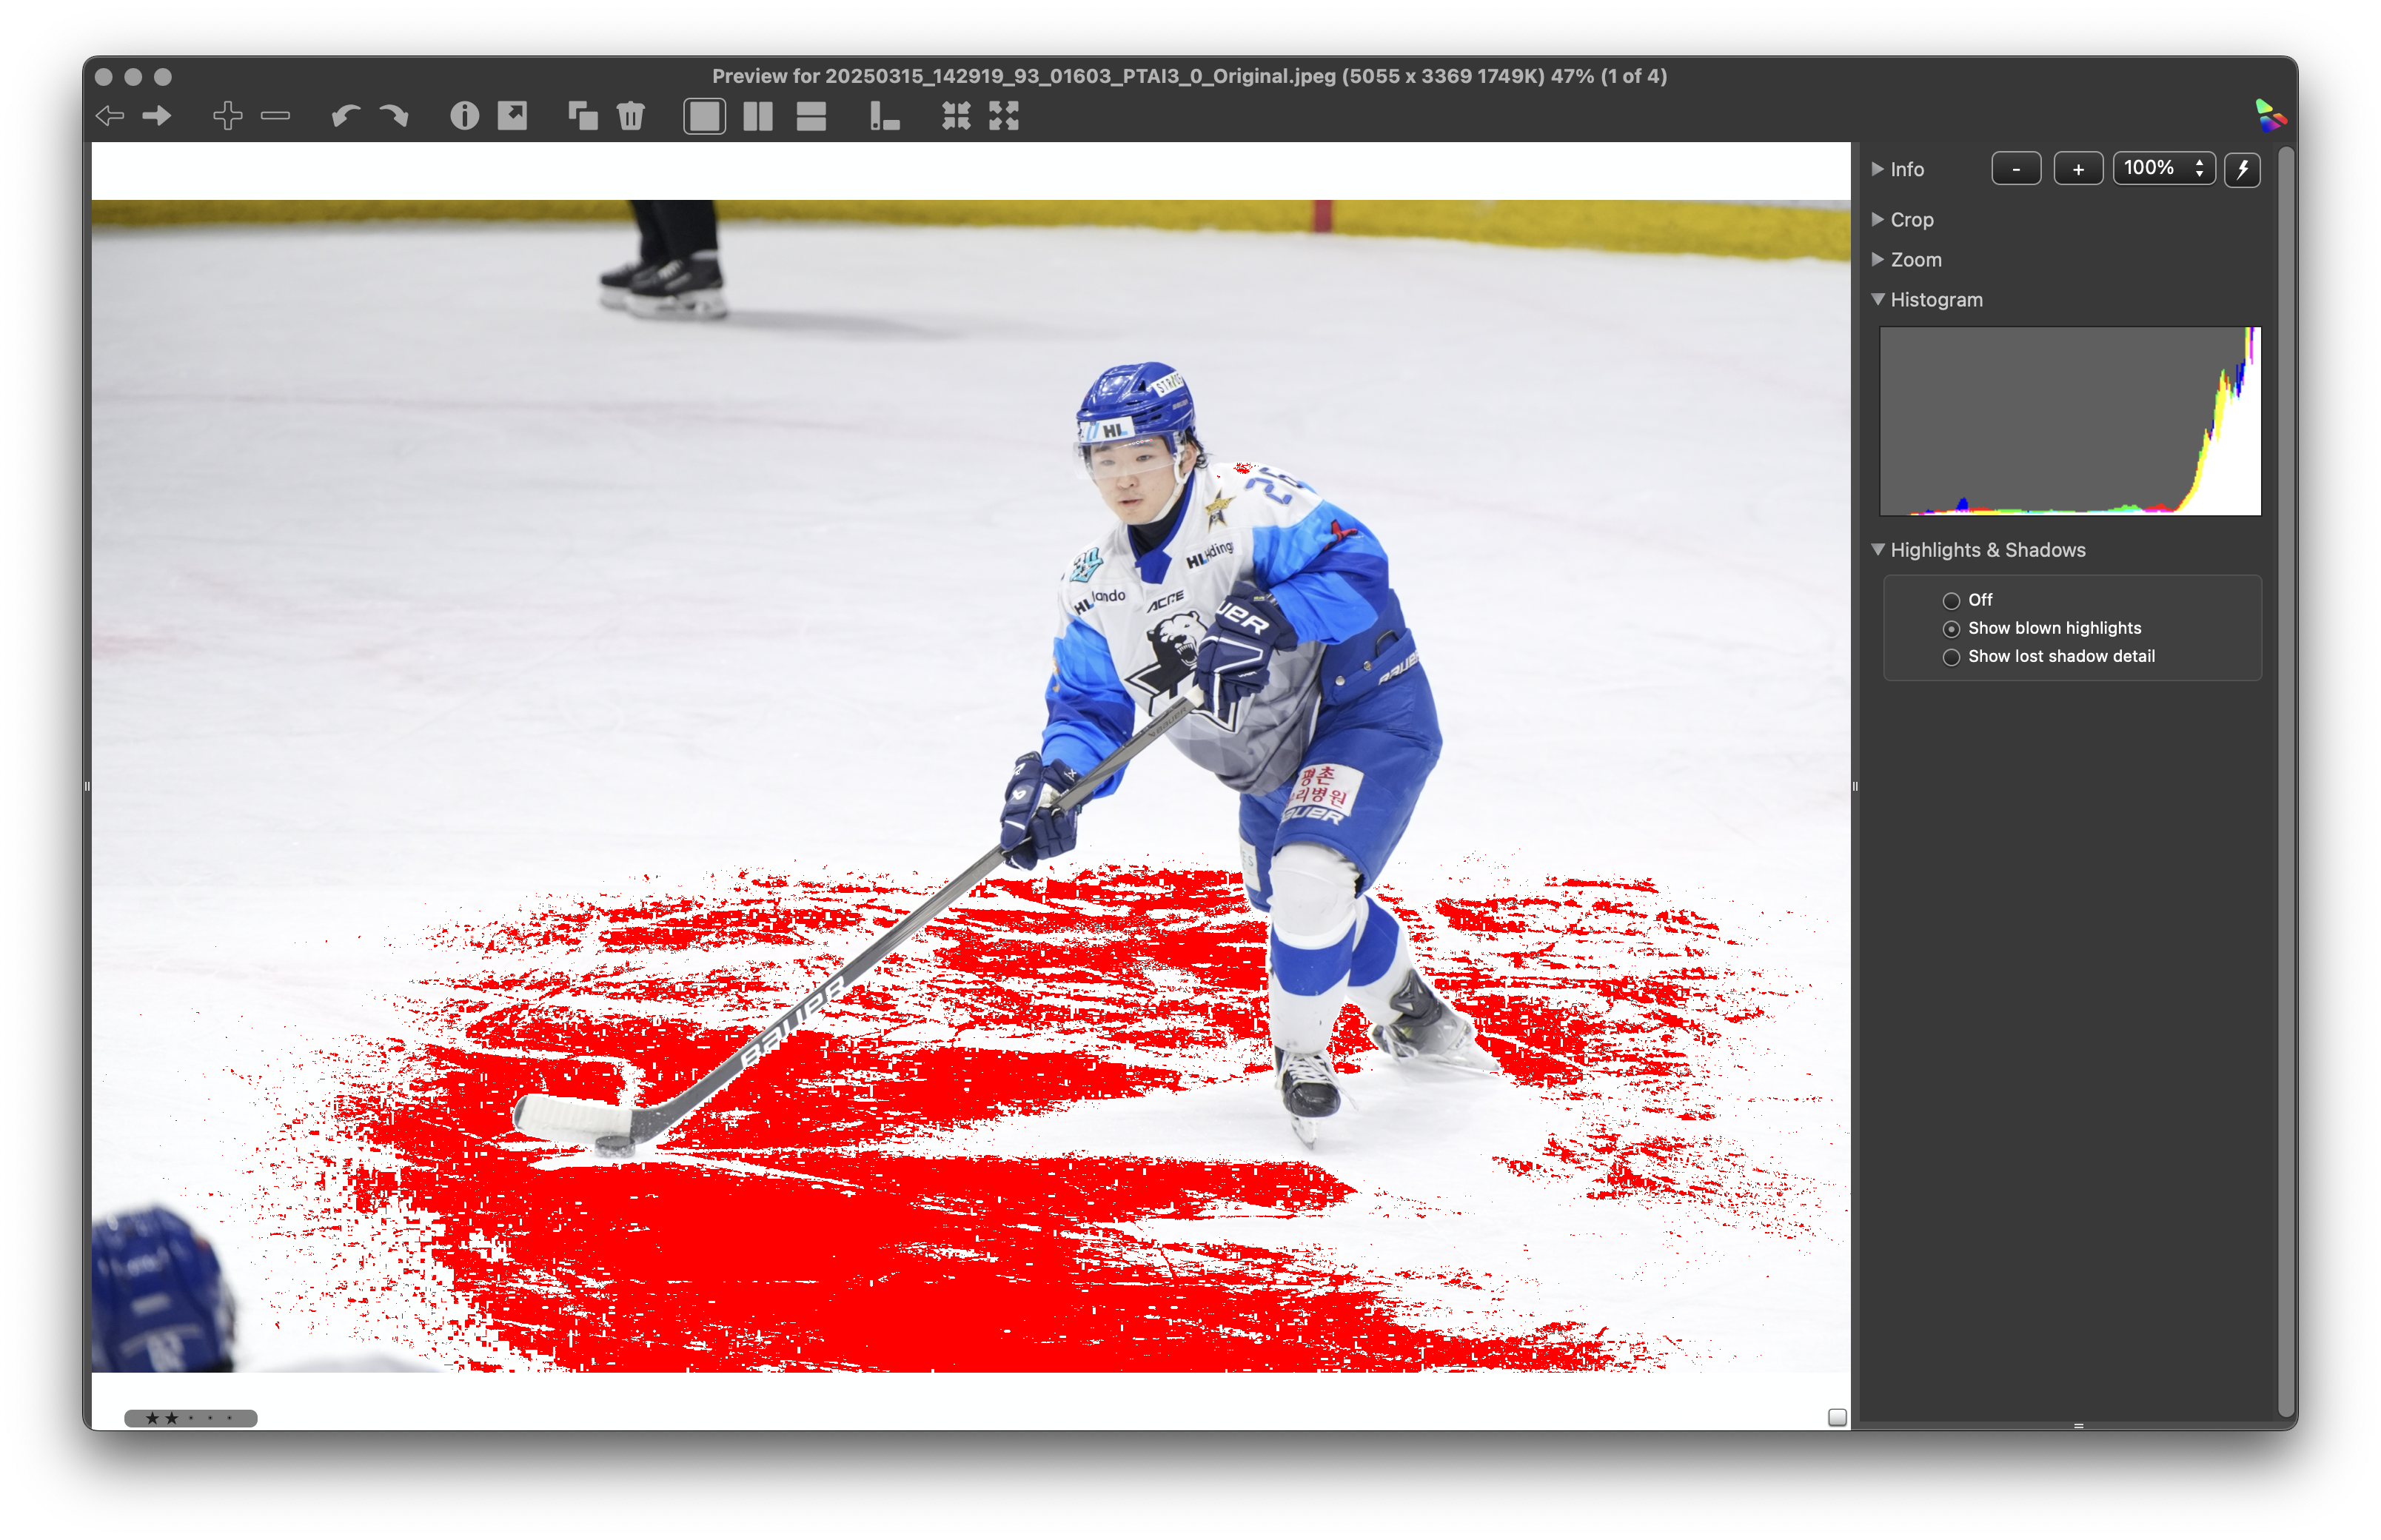
Task: Rotate image clockwise
Action: coord(394,116)
